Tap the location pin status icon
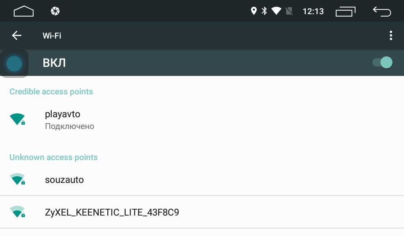 254,11
